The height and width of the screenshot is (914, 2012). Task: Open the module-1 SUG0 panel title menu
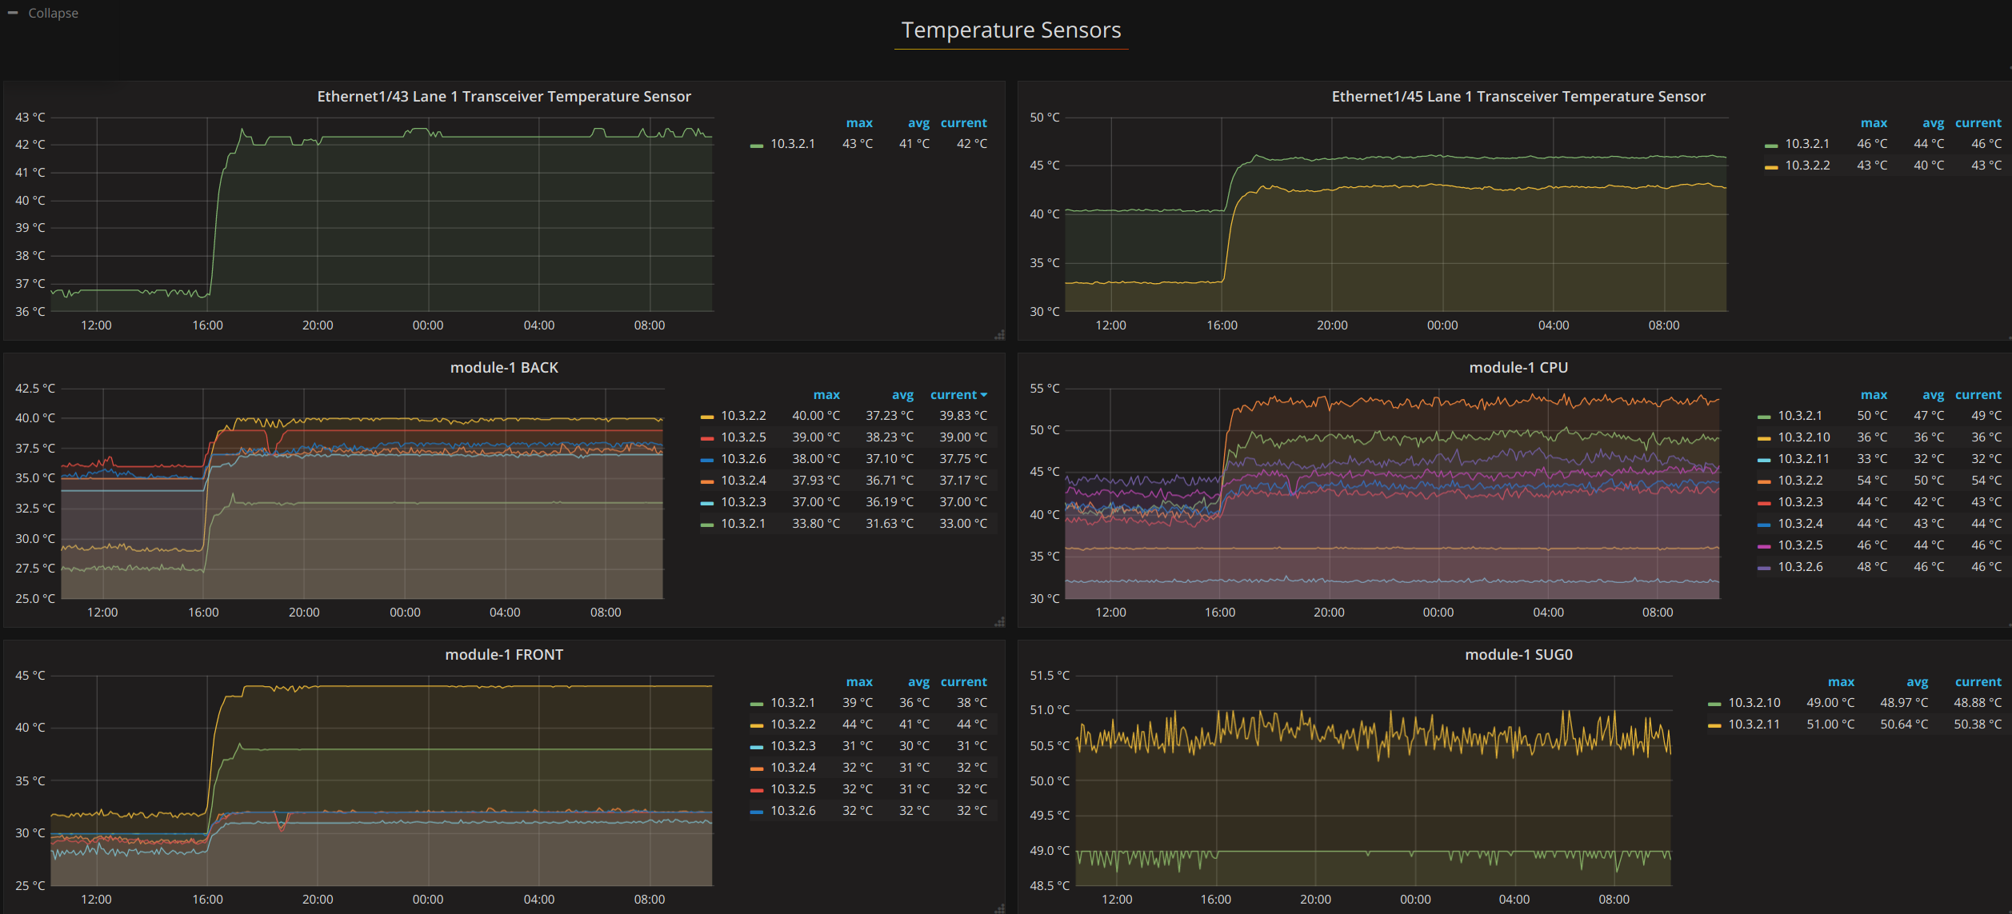point(1518,655)
